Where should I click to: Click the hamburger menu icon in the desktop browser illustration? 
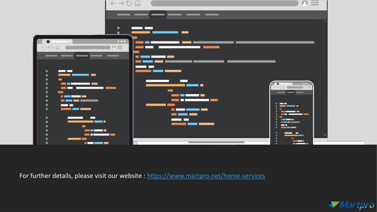(315, 3)
